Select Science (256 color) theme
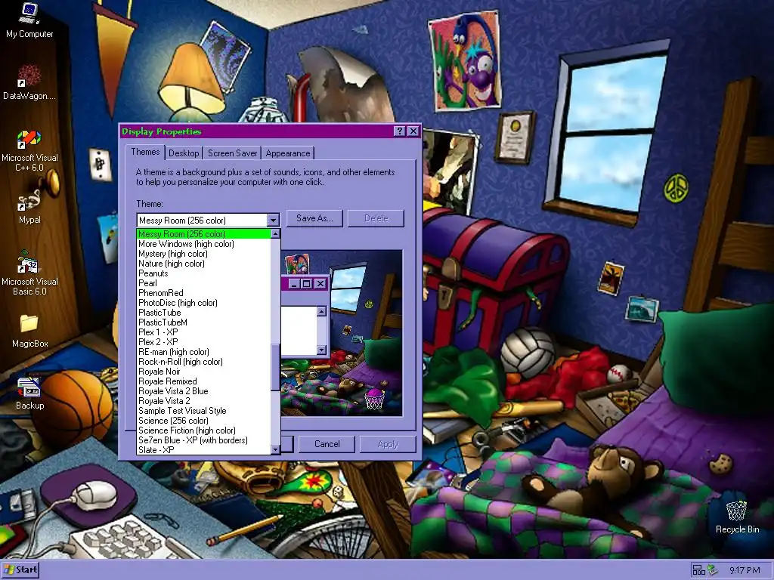774x580 pixels. 204,421
